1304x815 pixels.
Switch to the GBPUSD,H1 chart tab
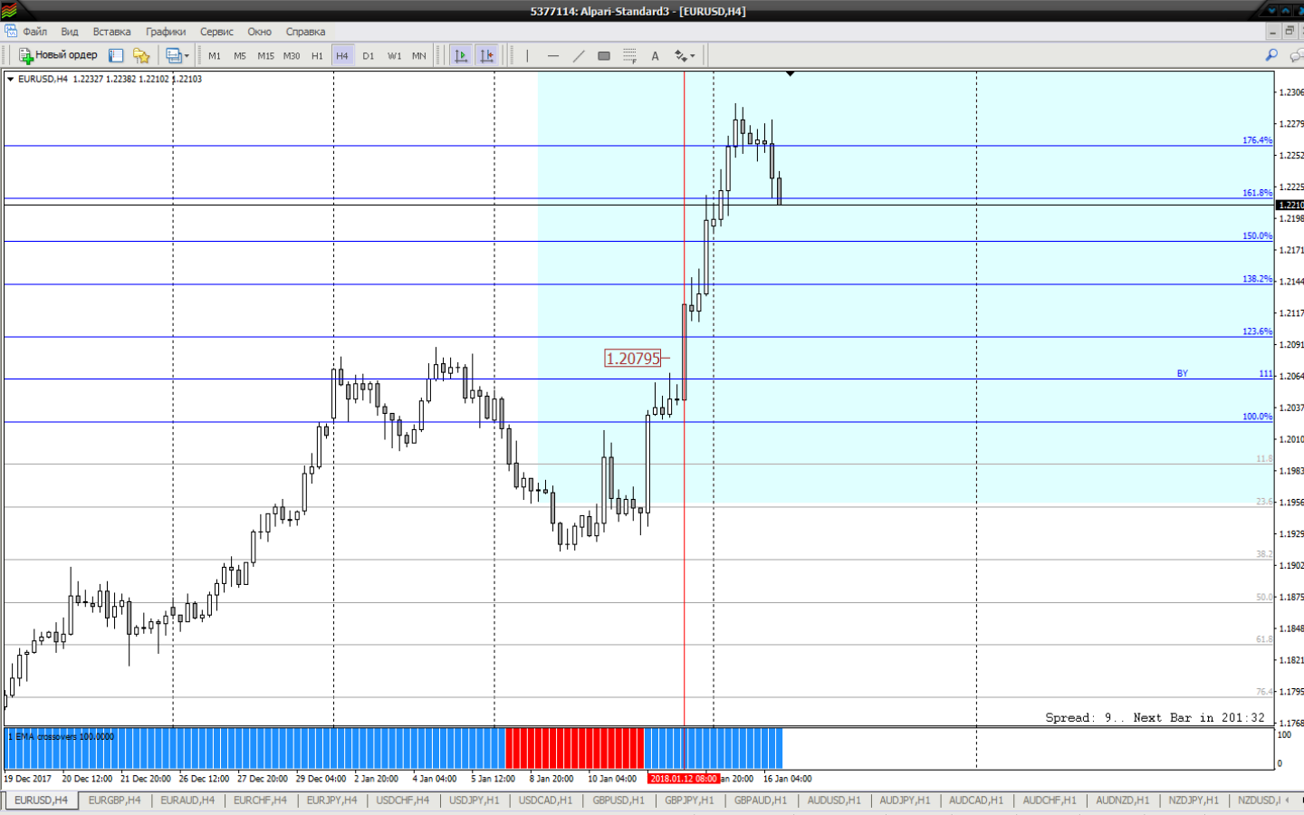click(618, 801)
